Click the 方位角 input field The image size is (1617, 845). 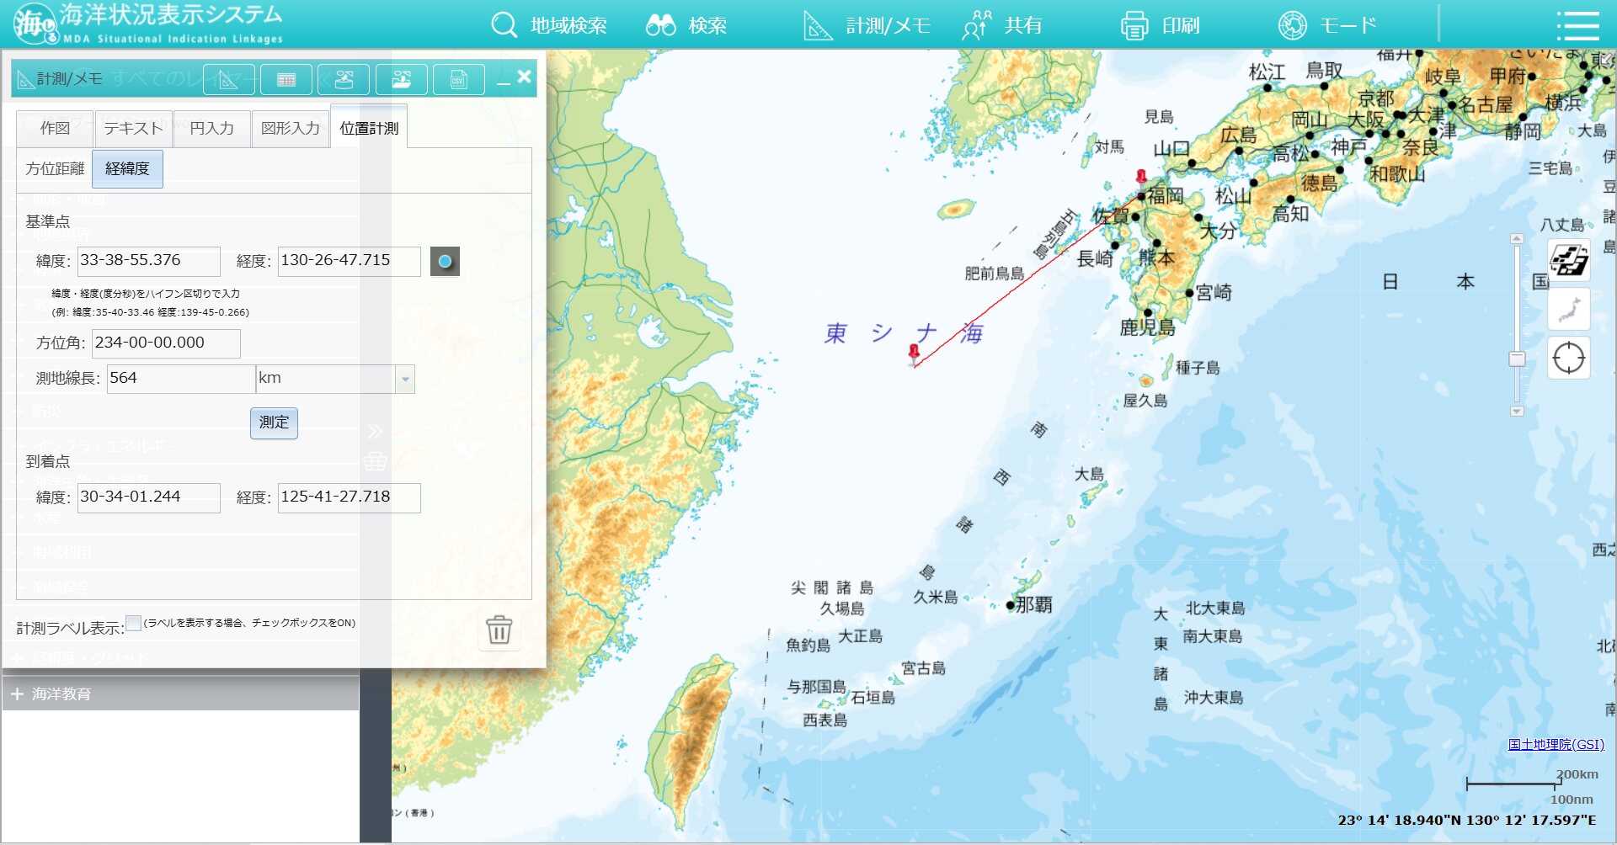point(166,343)
